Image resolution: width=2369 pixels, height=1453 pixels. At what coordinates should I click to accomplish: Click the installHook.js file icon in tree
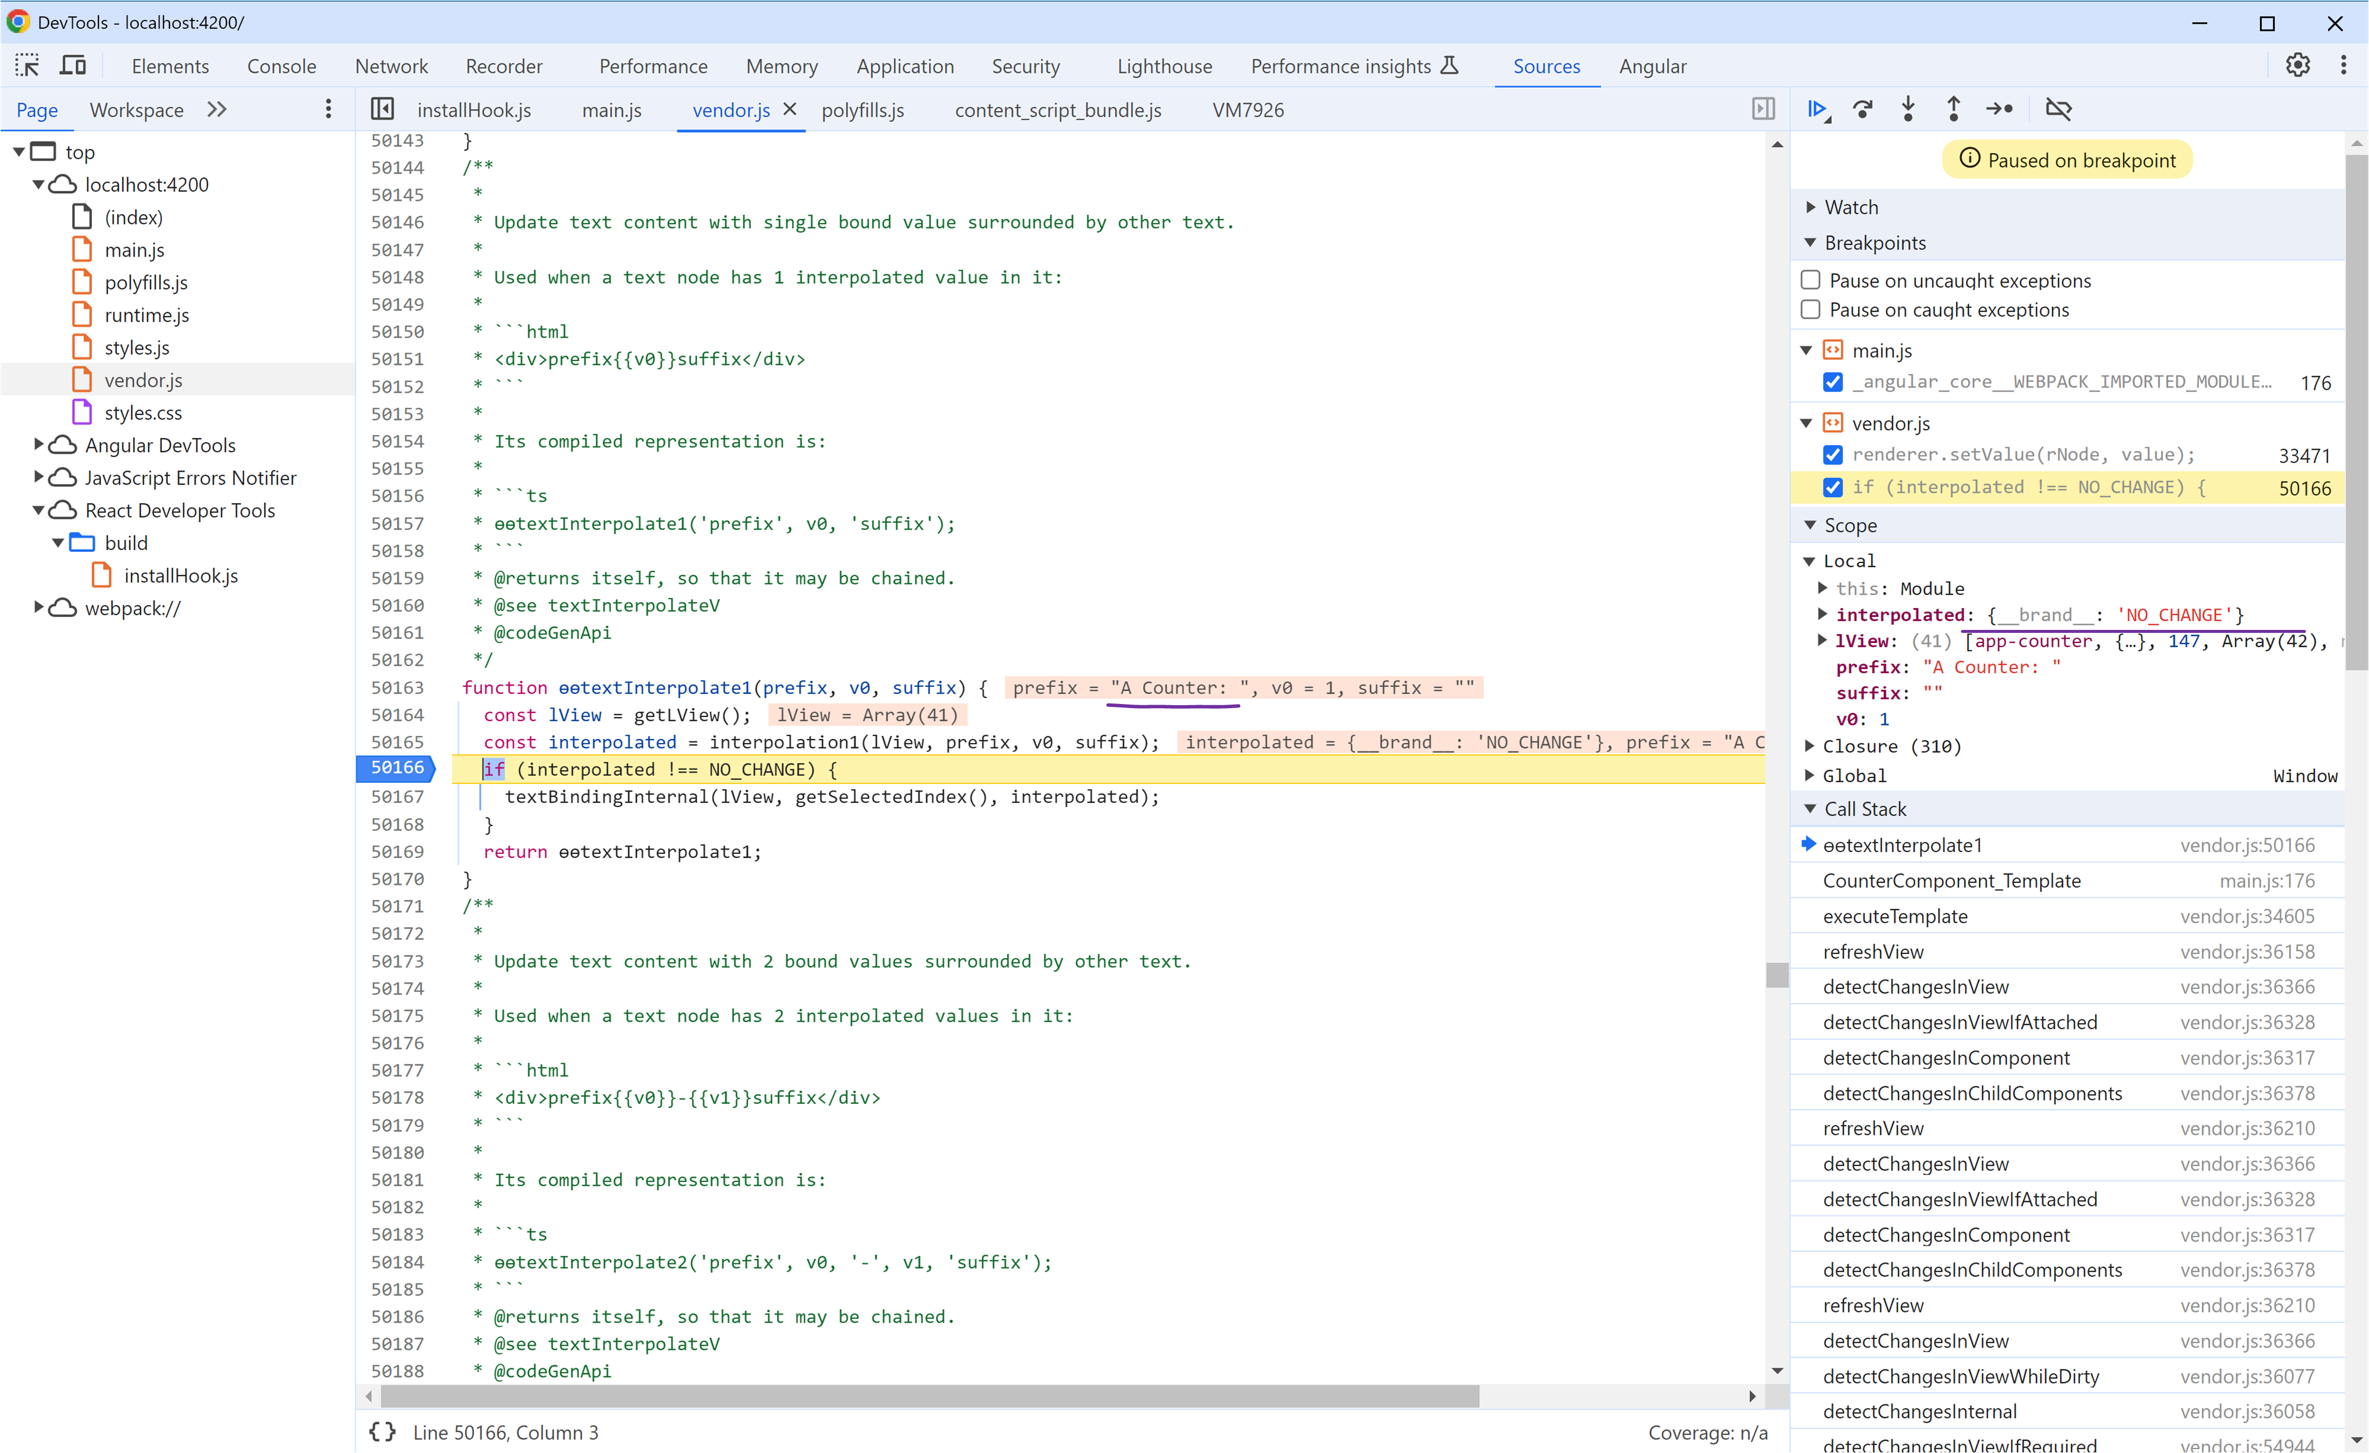click(102, 575)
